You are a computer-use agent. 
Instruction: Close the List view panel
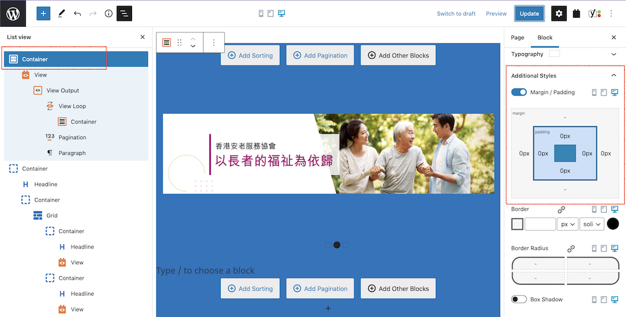142,37
